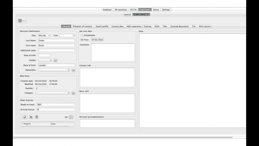The width and height of the screenshot is (259, 146).
Task: Open the Mrs/Ms title dropdown
Action: (44, 35)
